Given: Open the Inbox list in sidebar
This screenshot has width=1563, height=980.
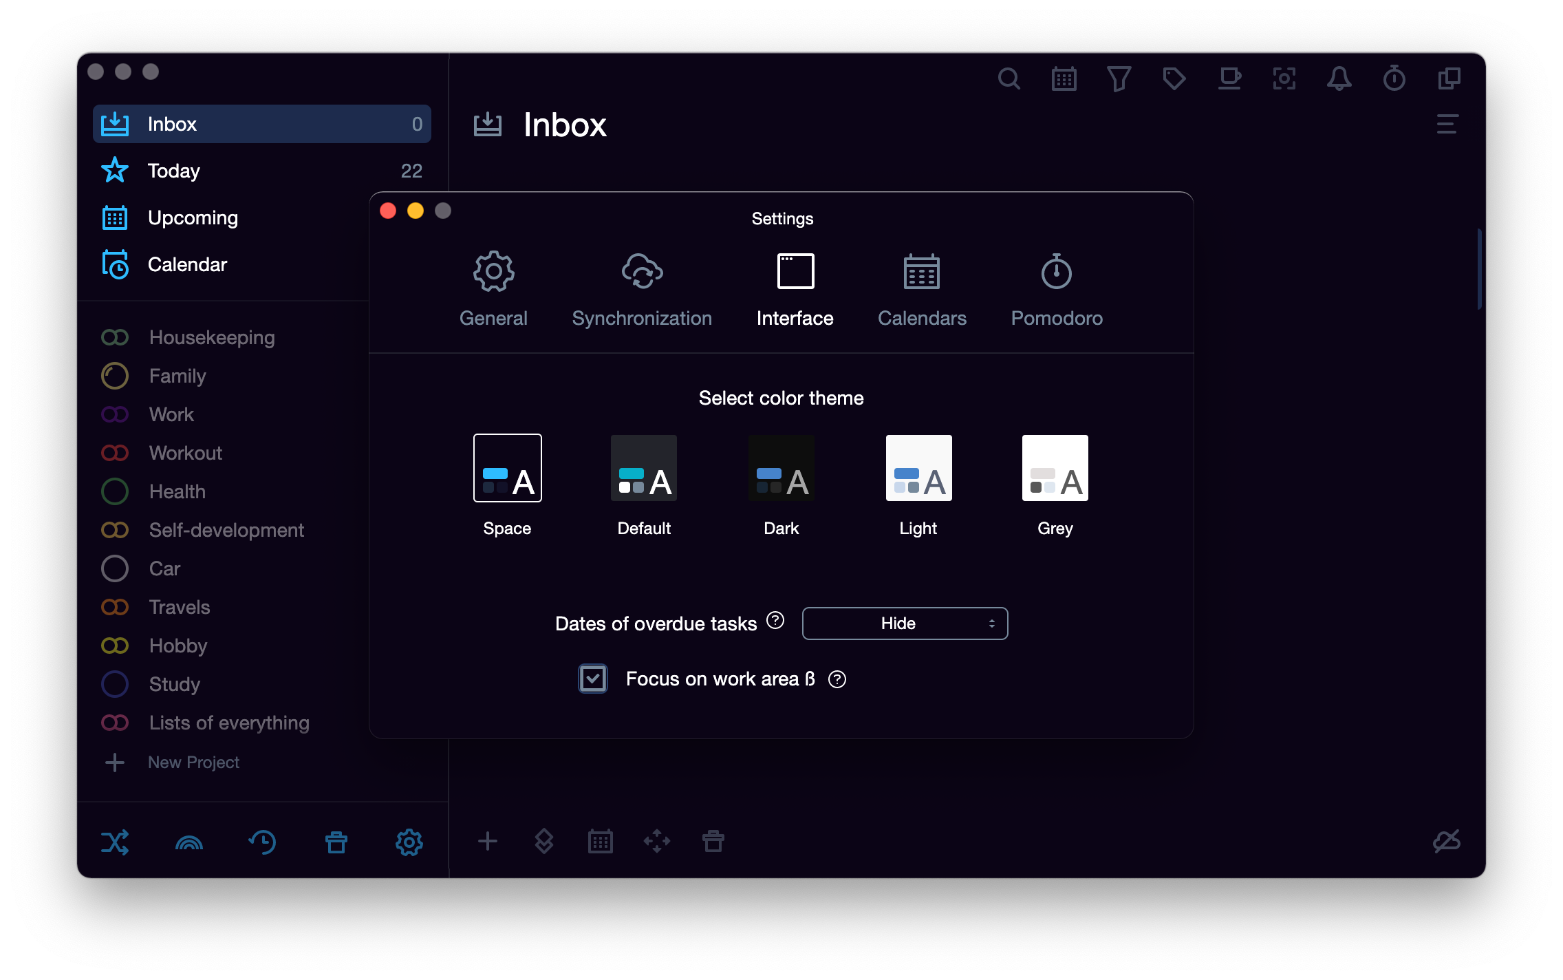Looking at the screenshot, I should tap(262, 124).
